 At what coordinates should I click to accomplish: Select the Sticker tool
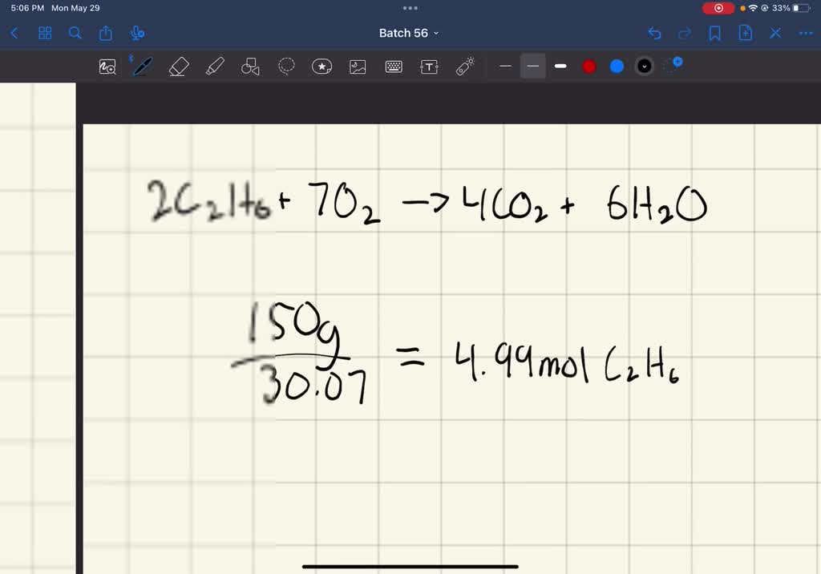pos(322,66)
